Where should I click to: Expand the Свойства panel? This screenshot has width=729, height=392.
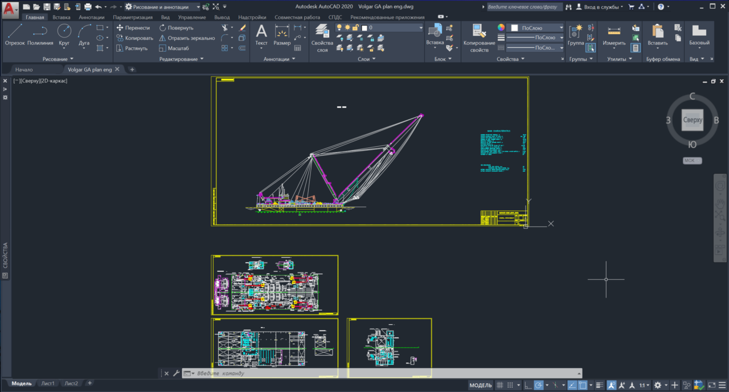tap(511, 59)
